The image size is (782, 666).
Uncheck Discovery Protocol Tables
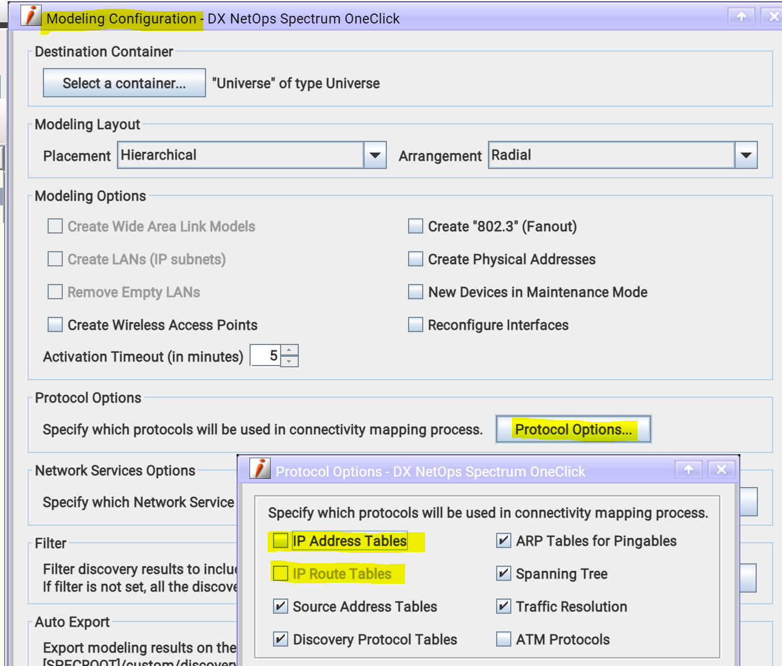point(281,639)
